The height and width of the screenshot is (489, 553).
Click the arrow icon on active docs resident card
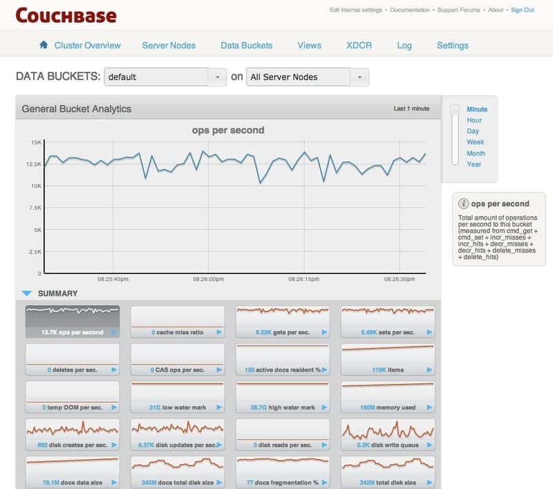[x=324, y=370]
